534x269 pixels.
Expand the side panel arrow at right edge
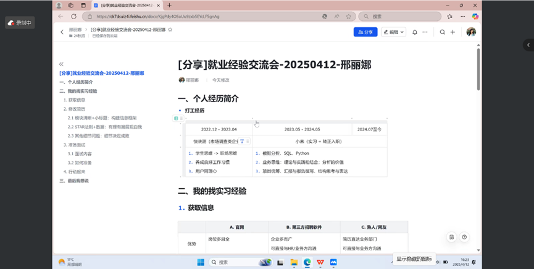[x=528, y=45]
